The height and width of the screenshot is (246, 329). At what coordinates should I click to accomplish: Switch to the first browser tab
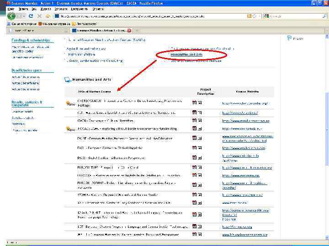[x=38, y=31]
